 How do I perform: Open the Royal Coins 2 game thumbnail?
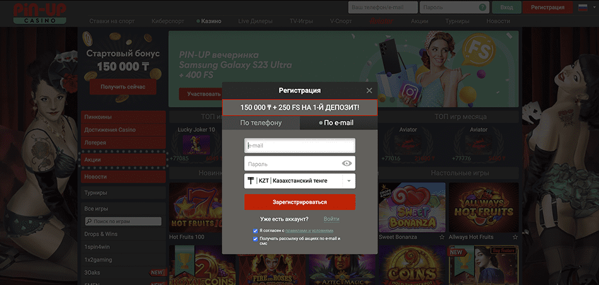(x=202, y=265)
